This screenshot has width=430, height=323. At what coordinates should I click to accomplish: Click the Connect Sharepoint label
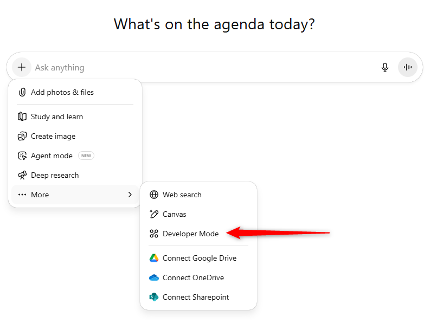[196, 297]
